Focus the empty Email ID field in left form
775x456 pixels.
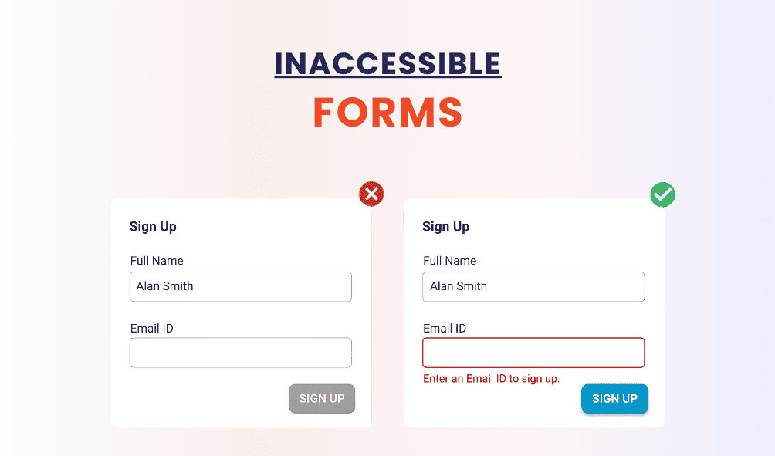point(240,353)
